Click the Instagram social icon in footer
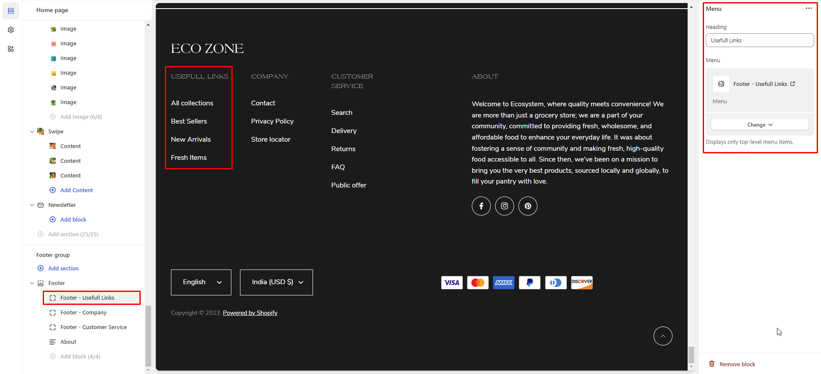This screenshot has width=821, height=374. 504,206
